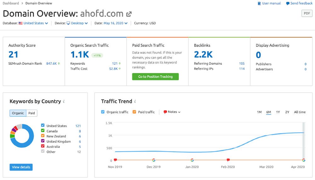
Task: Click the red Notes flag icon
Action: pyautogui.click(x=165, y=112)
